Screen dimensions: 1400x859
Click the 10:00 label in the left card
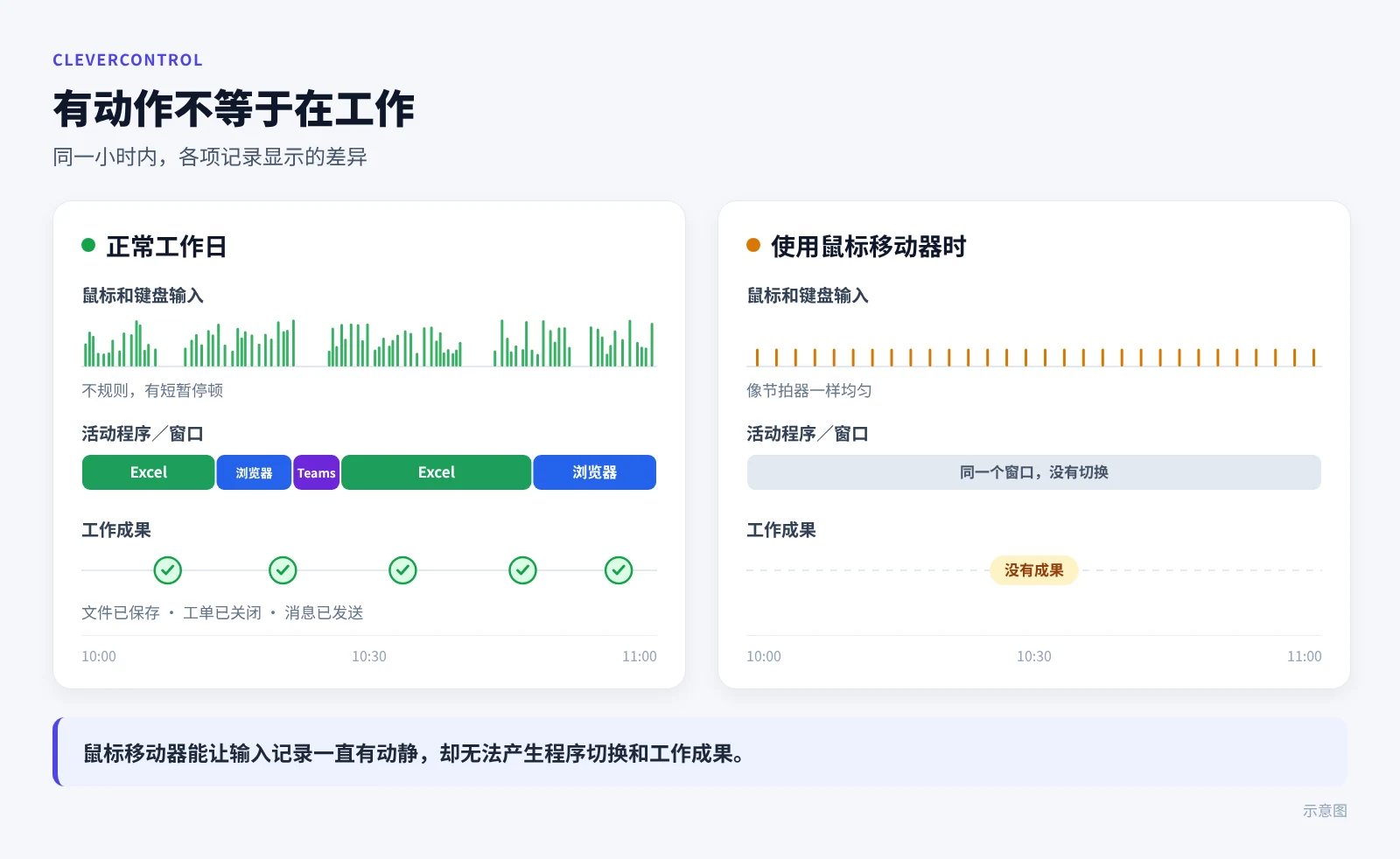(x=99, y=656)
